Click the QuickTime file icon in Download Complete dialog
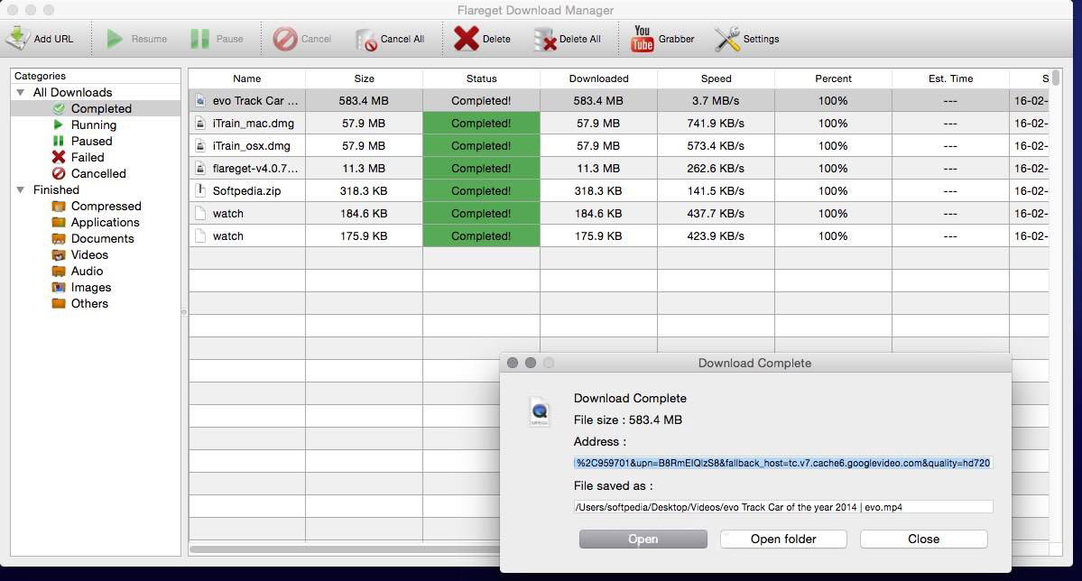This screenshot has height=581, width=1082. tap(540, 412)
